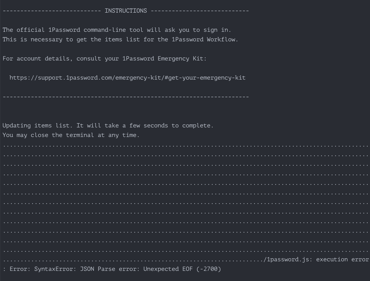Viewport: 370px width, 281px height.
Task: Click the "Updating items list" text
Action: tap(37, 126)
